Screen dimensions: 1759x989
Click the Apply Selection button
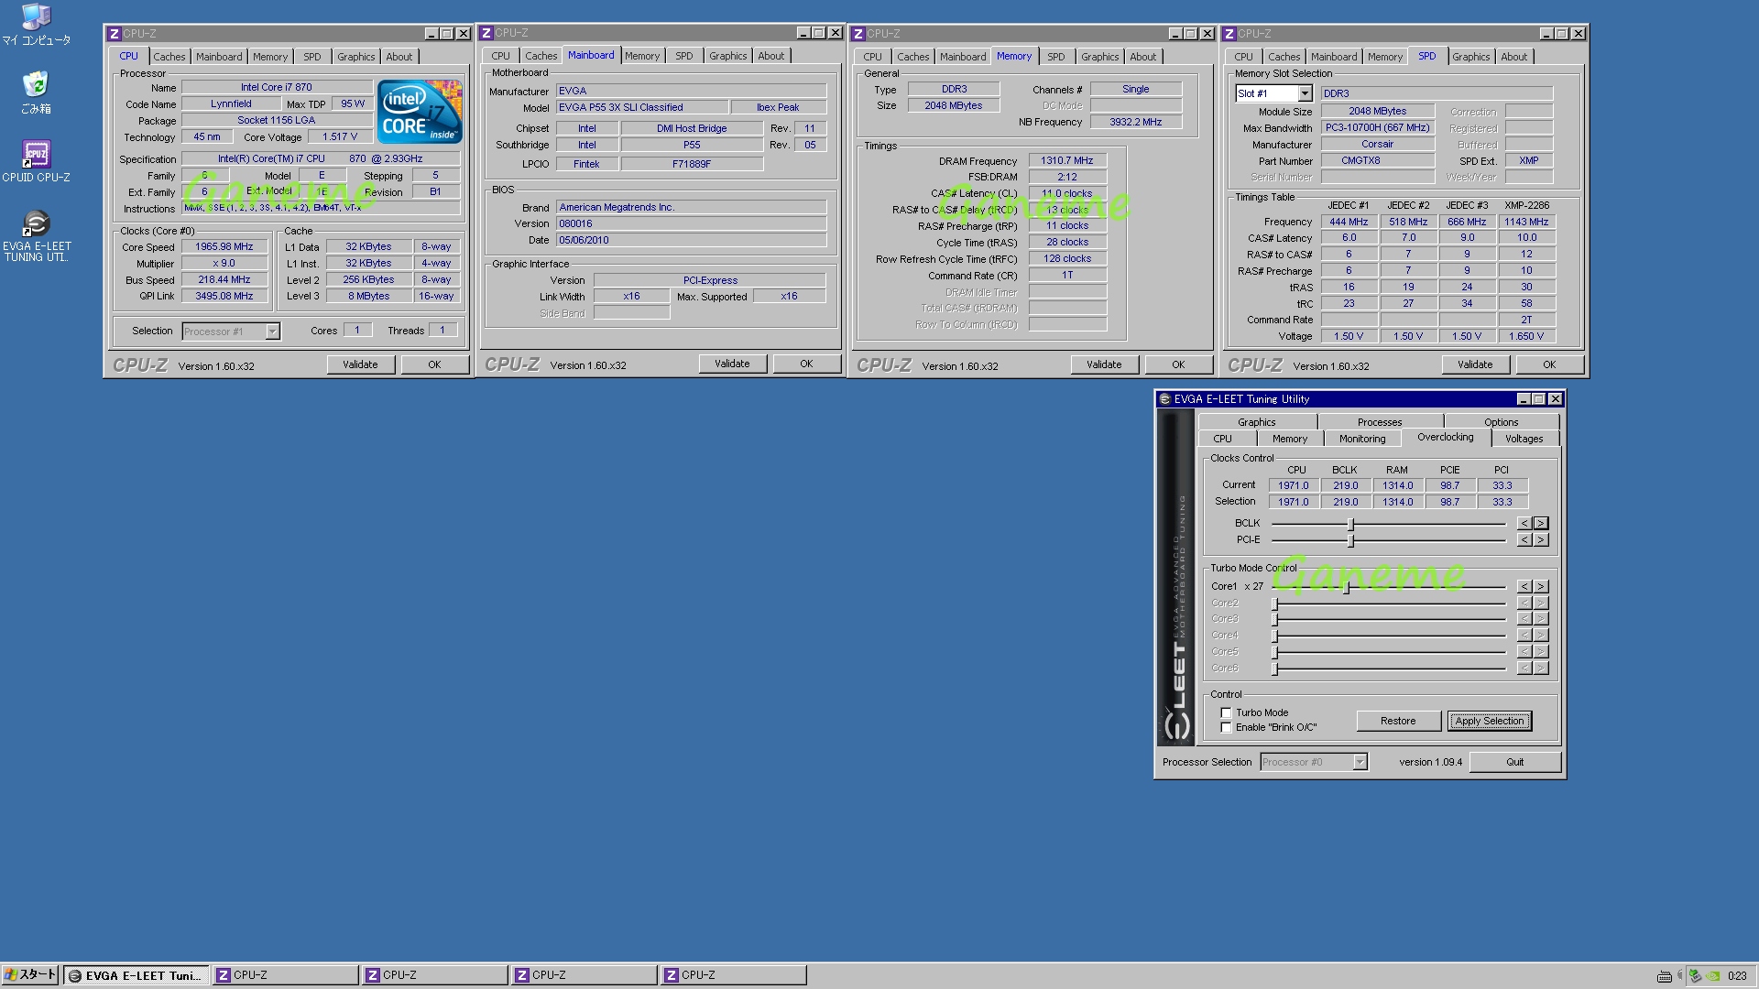click(1489, 721)
